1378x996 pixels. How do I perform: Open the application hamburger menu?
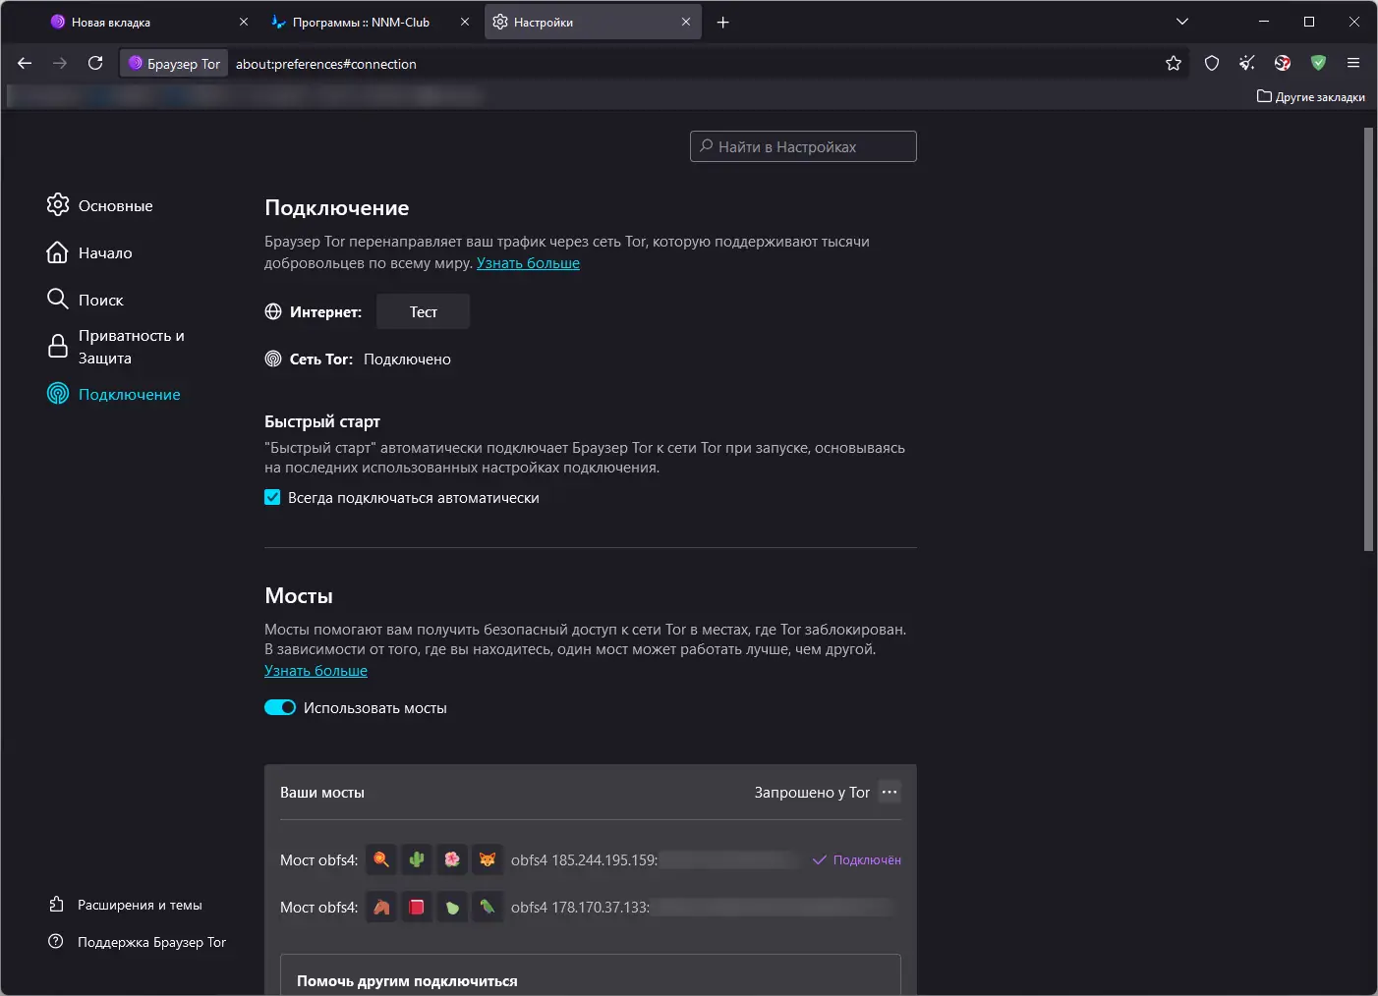(x=1353, y=63)
